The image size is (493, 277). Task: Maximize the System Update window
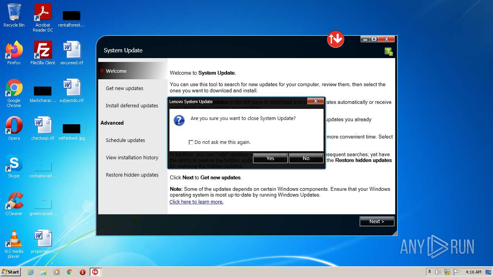click(x=374, y=39)
